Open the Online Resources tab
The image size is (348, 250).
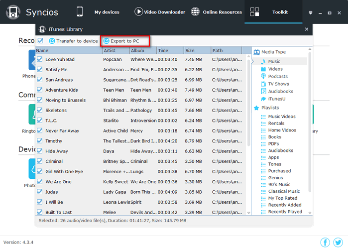pos(222,12)
